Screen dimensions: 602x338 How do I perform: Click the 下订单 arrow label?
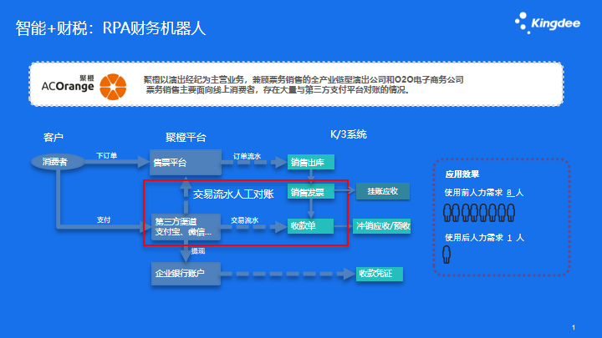tap(106, 155)
